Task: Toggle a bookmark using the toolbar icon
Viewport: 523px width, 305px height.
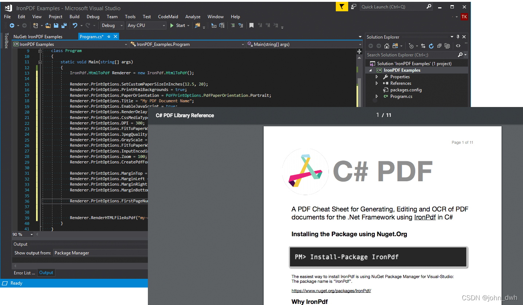Action: (252, 25)
